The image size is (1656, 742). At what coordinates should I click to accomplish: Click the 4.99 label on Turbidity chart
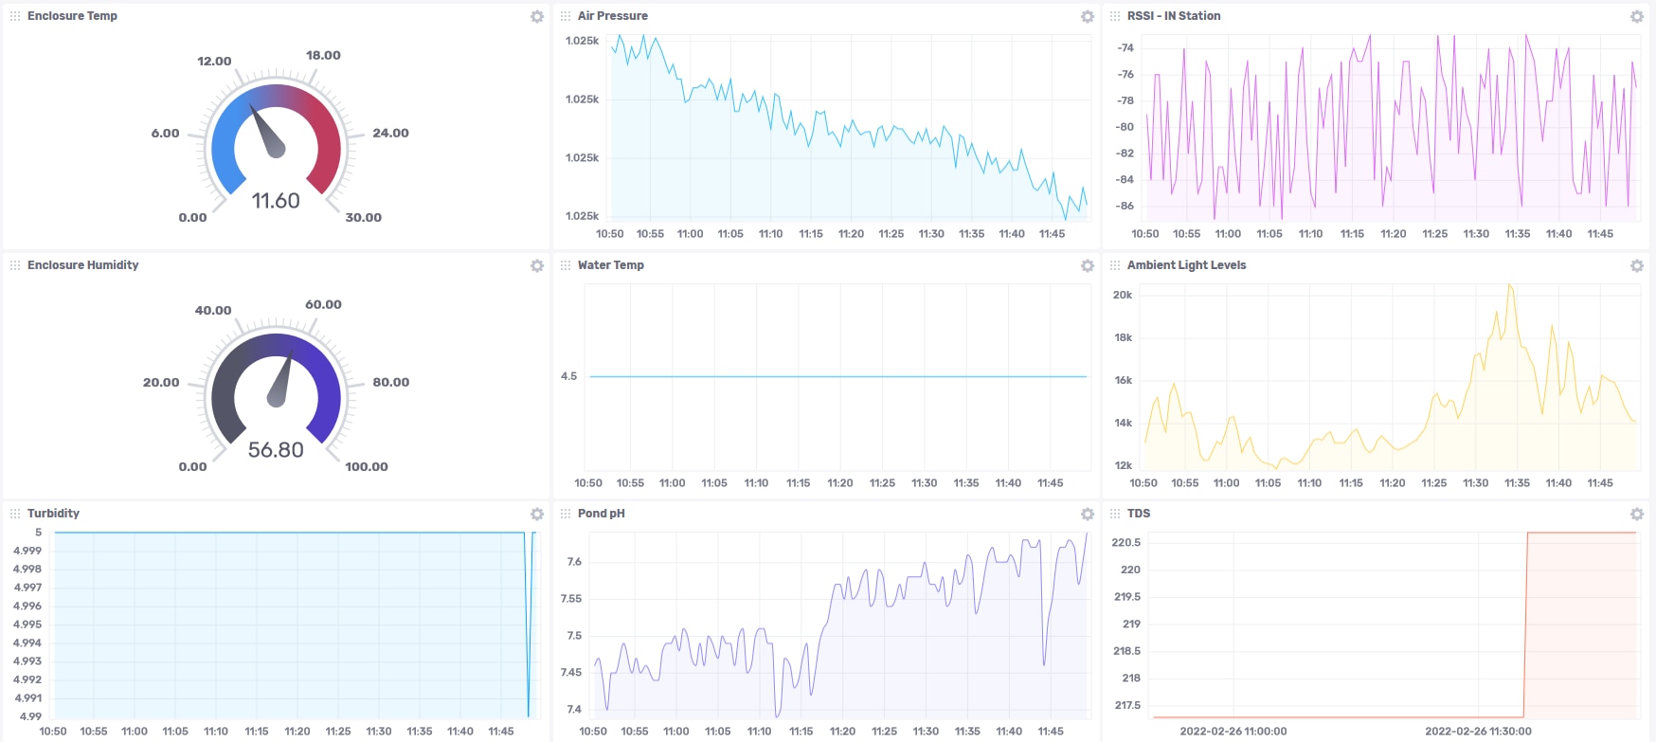(x=30, y=716)
